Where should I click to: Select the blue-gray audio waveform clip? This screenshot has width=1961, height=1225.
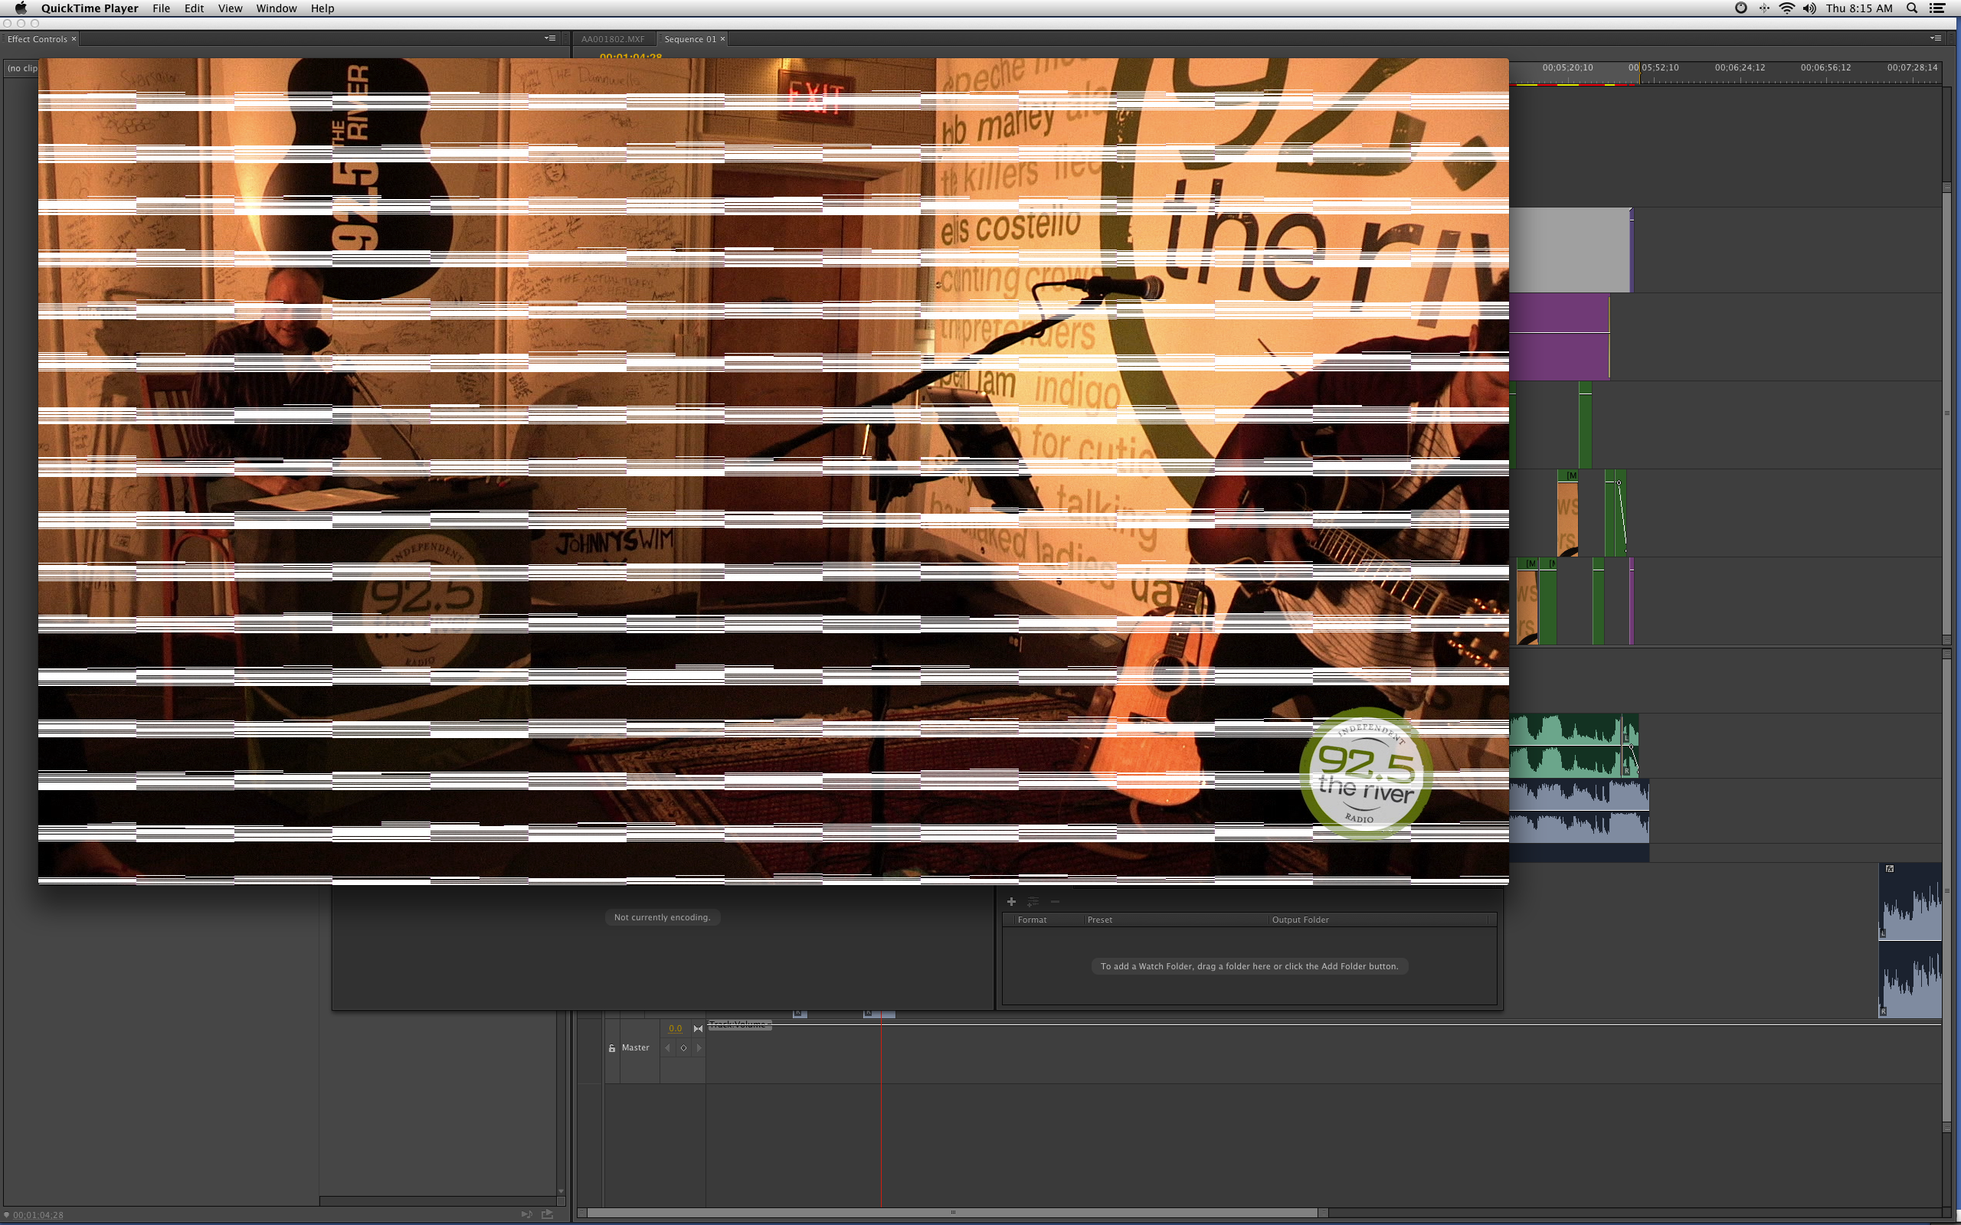1579,811
